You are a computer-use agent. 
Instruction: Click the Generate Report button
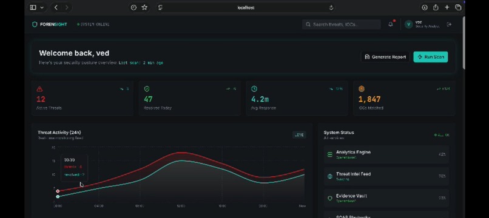(x=385, y=57)
